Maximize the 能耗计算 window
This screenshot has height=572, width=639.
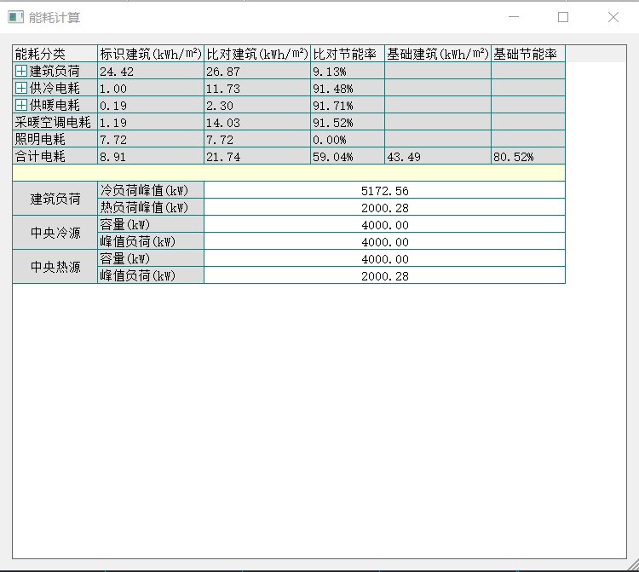563,17
